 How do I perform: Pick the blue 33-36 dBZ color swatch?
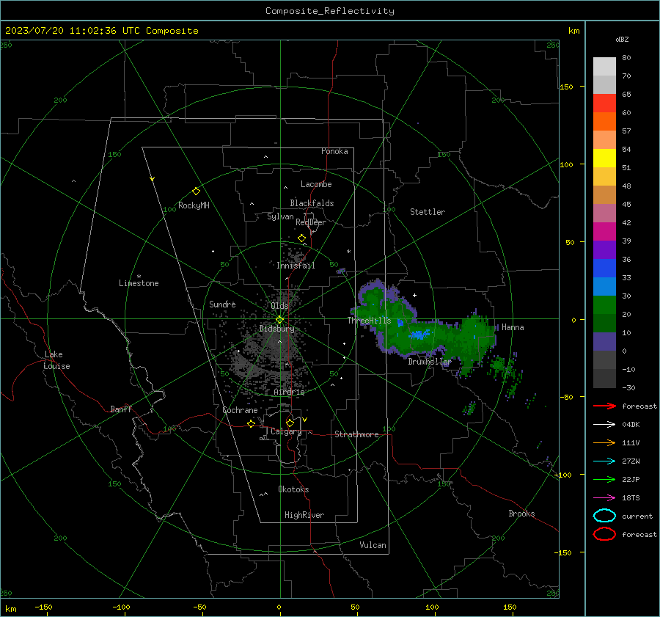click(604, 269)
